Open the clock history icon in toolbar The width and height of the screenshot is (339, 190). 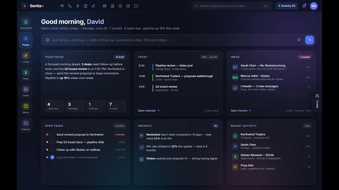[120, 6]
